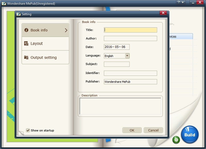The image size is (206, 149).
Task: Click the chevron arrow beside Book info
Action: (66, 30)
